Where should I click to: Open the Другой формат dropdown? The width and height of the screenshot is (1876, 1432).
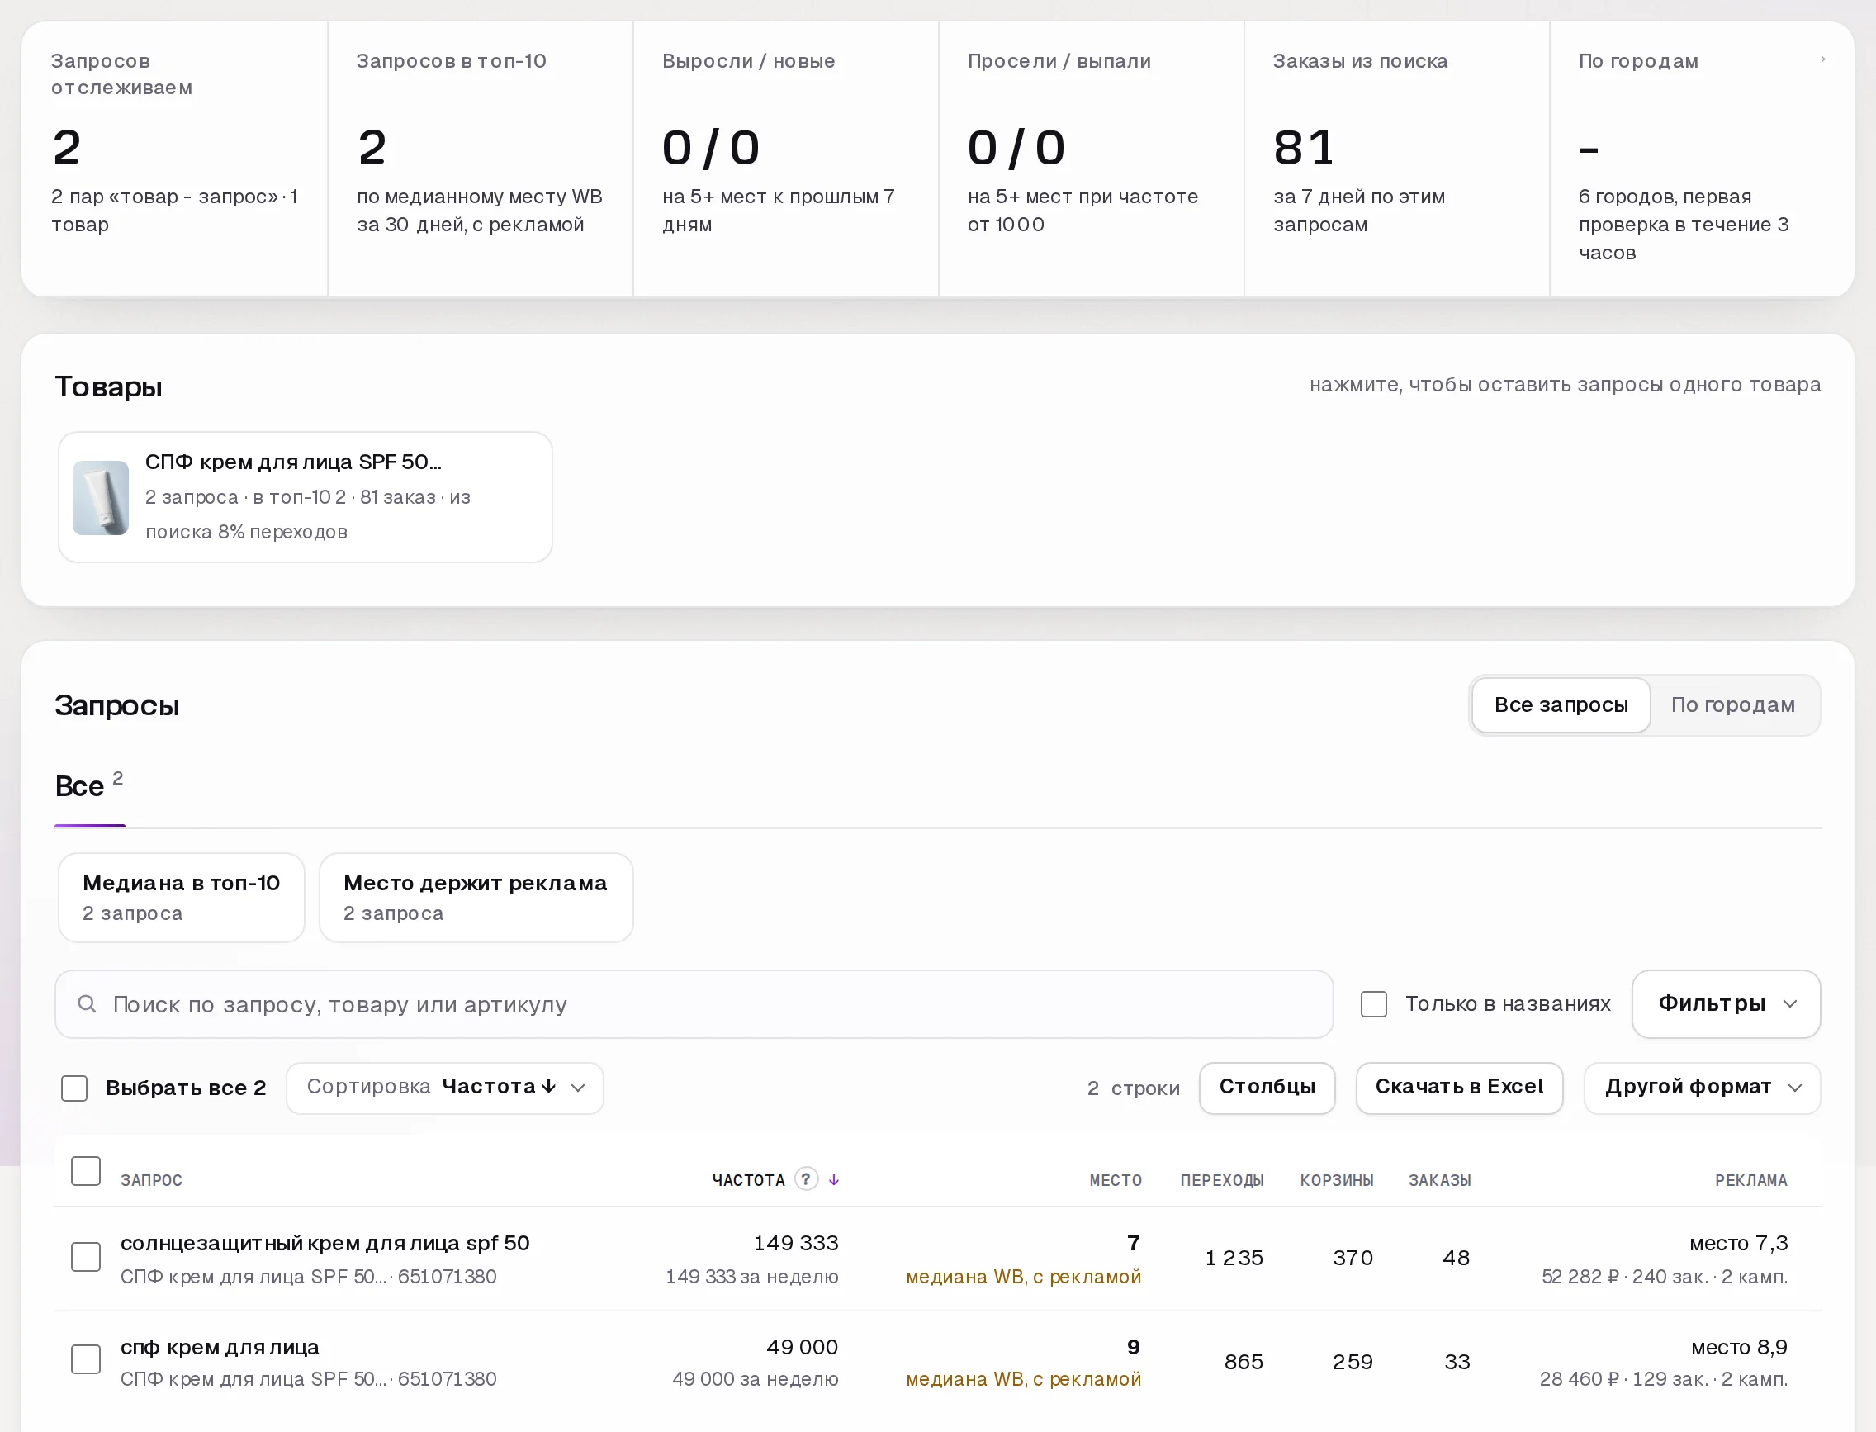tap(1702, 1088)
